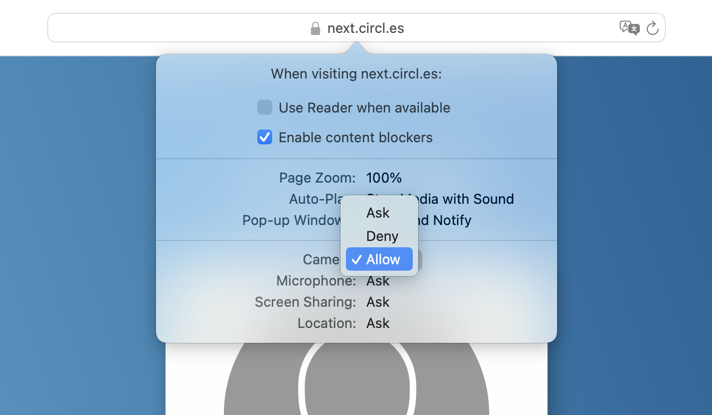Open the Microphone permission dropdown

coord(378,281)
